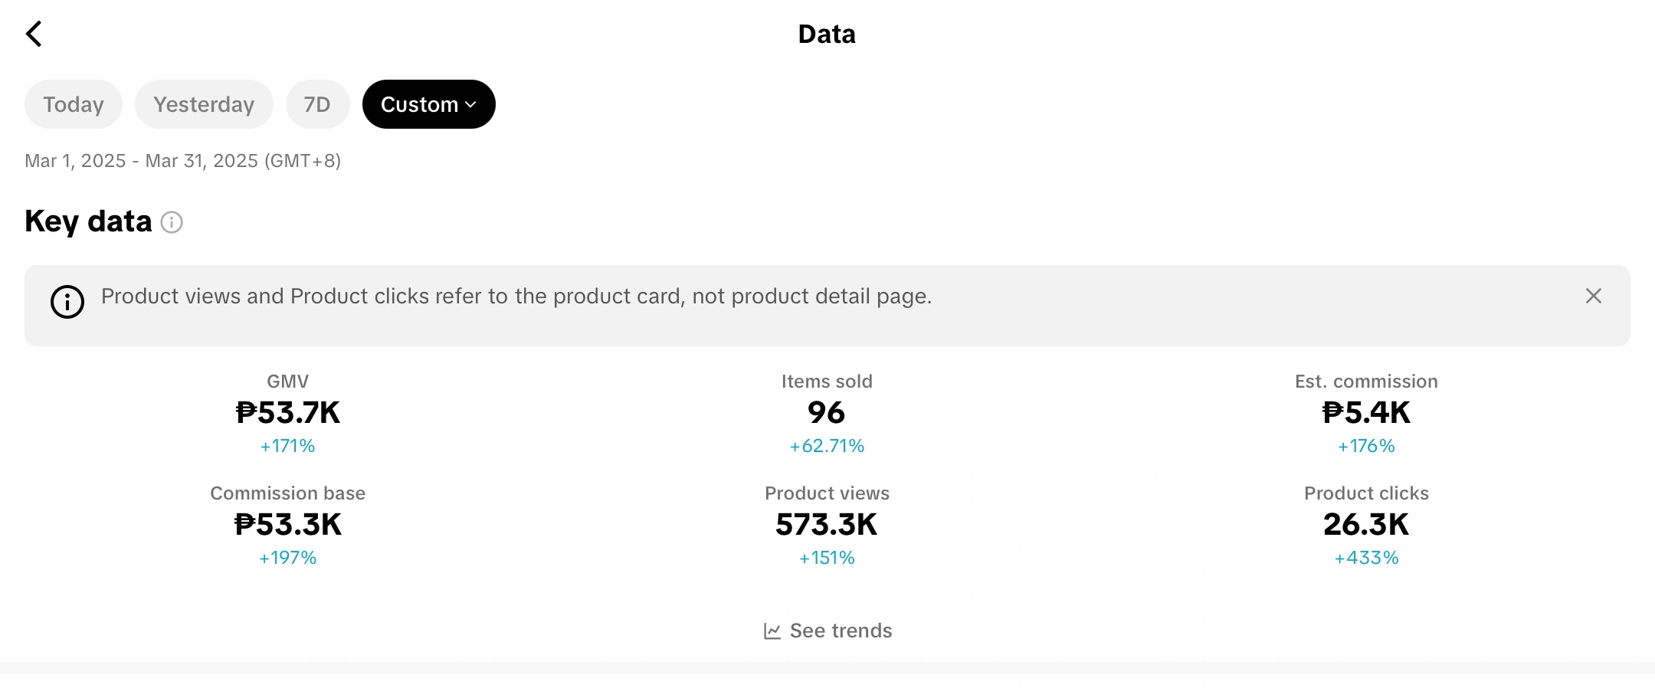
Task: Open the See trends link
Action: 841,631
